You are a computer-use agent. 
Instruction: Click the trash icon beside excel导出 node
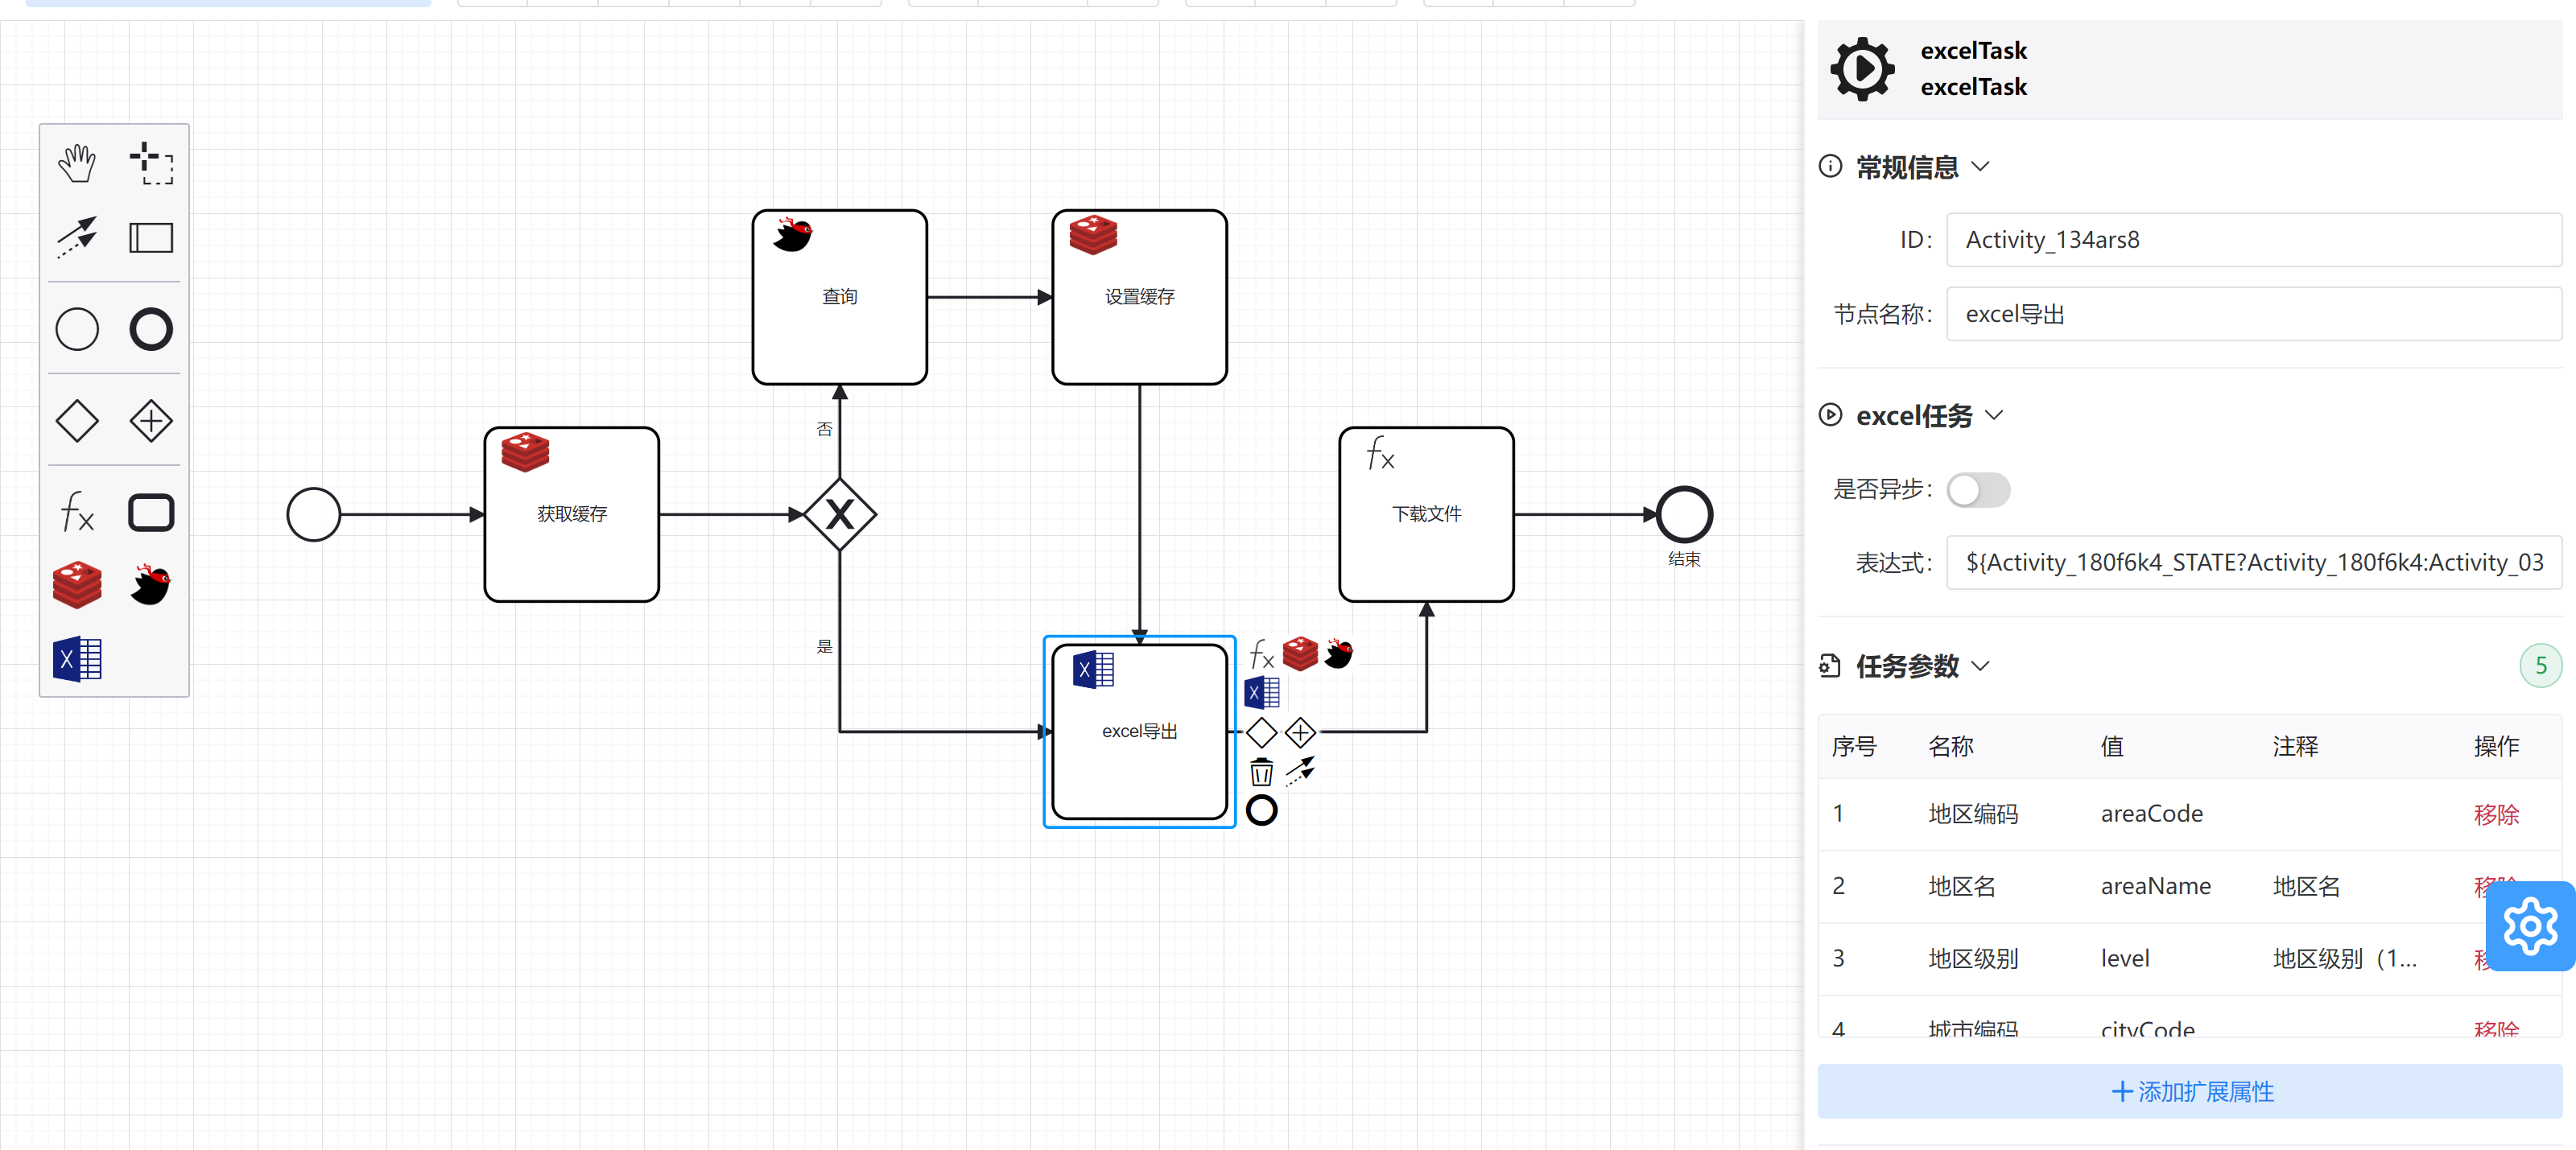pyautogui.click(x=1261, y=772)
